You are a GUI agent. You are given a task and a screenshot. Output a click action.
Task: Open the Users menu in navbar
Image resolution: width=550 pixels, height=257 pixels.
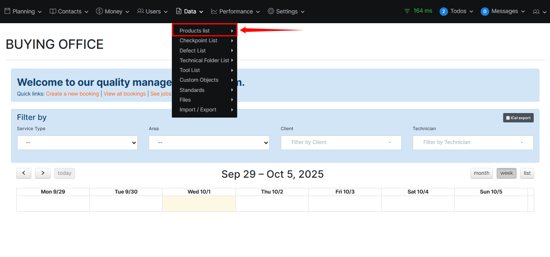point(152,11)
